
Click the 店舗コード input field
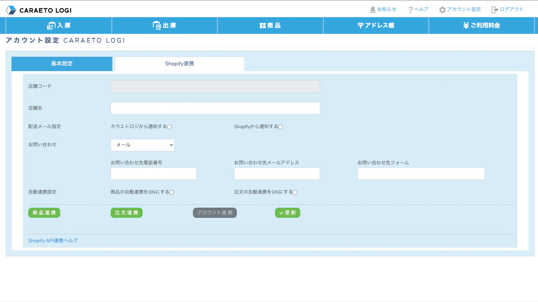click(x=215, y=86)
